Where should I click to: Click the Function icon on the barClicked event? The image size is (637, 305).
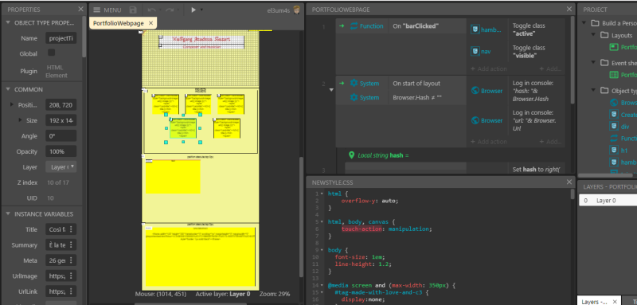(x=354, y=26)
